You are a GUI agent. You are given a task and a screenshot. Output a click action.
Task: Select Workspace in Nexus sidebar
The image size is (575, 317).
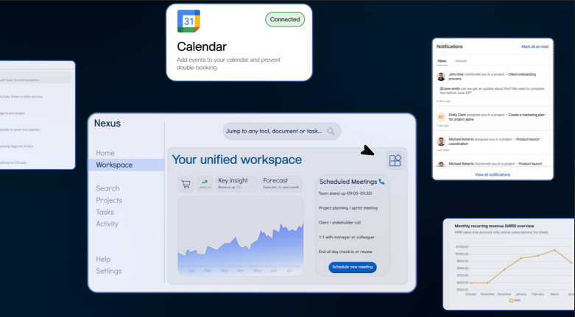(x=126, y=165)
